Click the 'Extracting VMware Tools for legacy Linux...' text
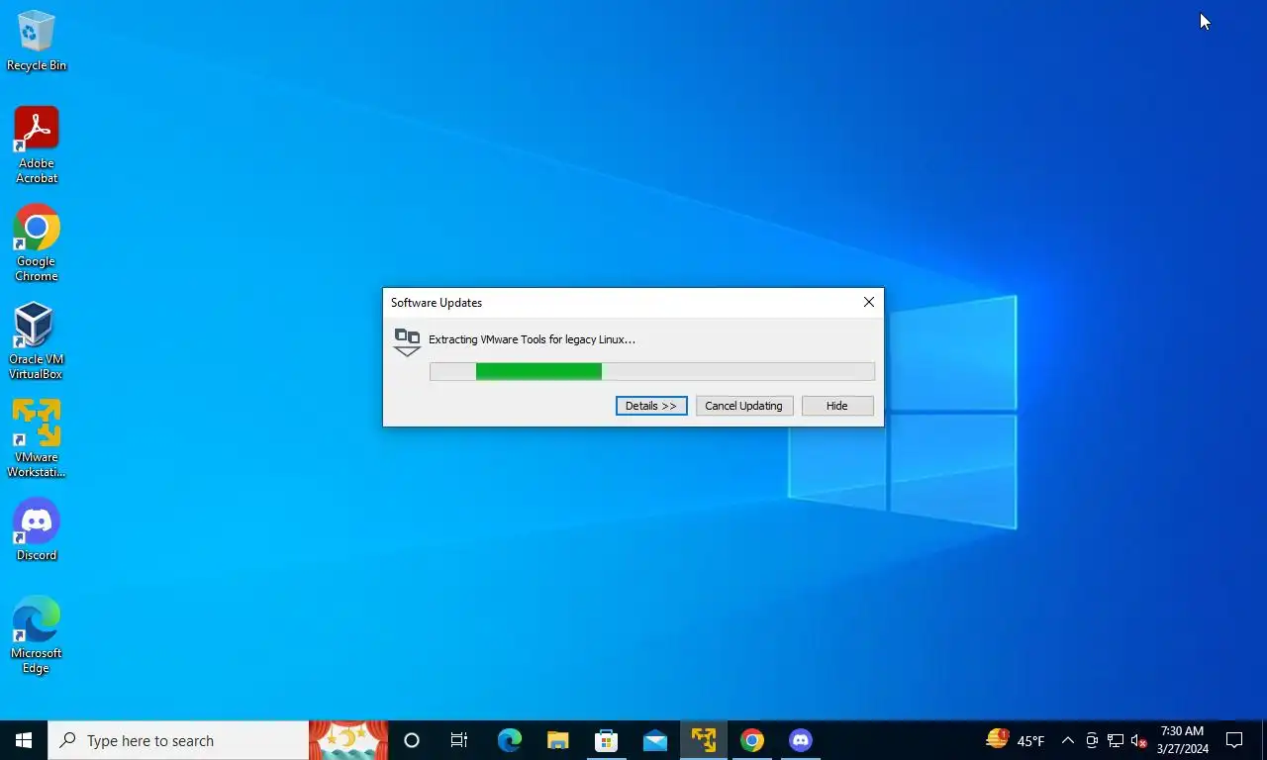1267x760 pixels. click(x=532, y=339)
